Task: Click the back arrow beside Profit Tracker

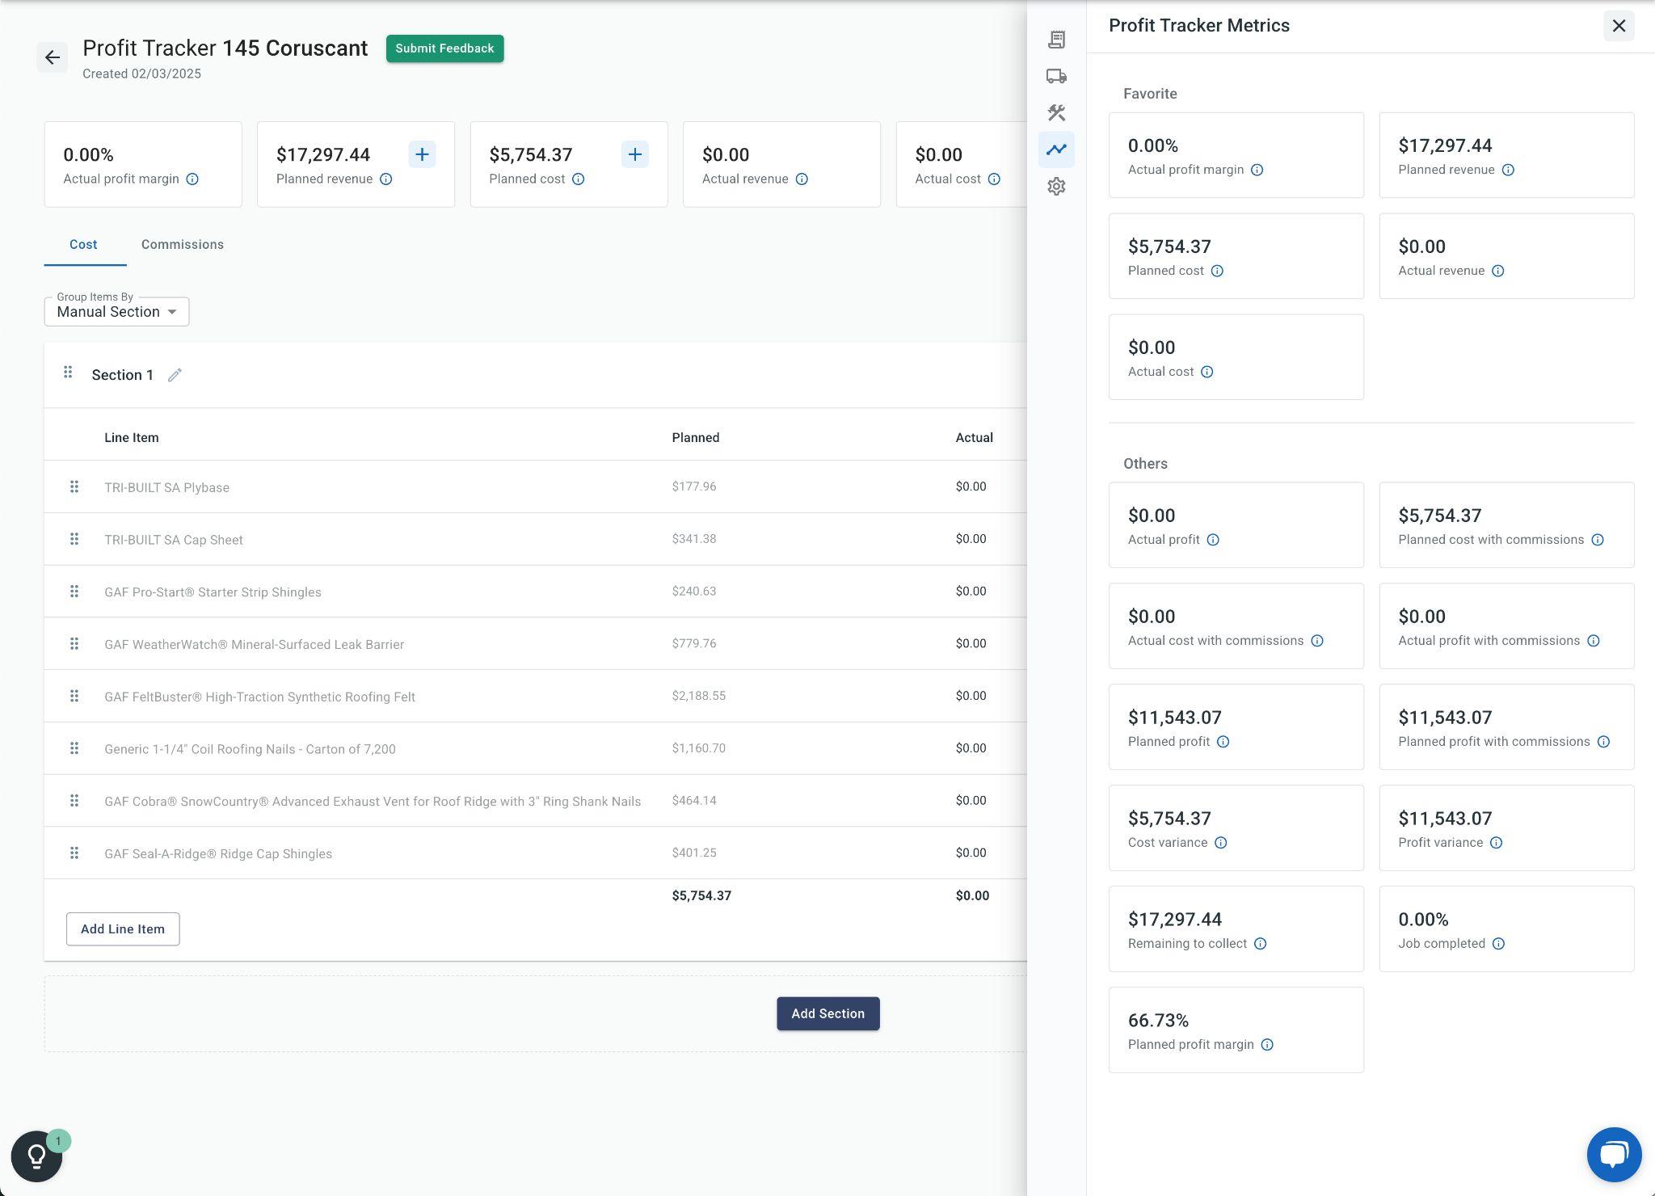Action: pyautogui.click(x=53, y=57)
